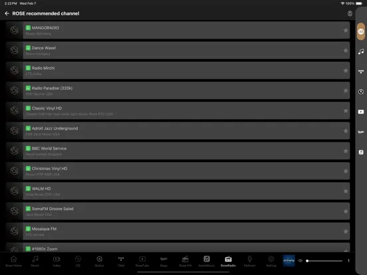The height and width of the screenshot is (275, 367).
Task: Click the Radio Paradise channel logo
Action: pyautogui.click(x=14, y=90)
